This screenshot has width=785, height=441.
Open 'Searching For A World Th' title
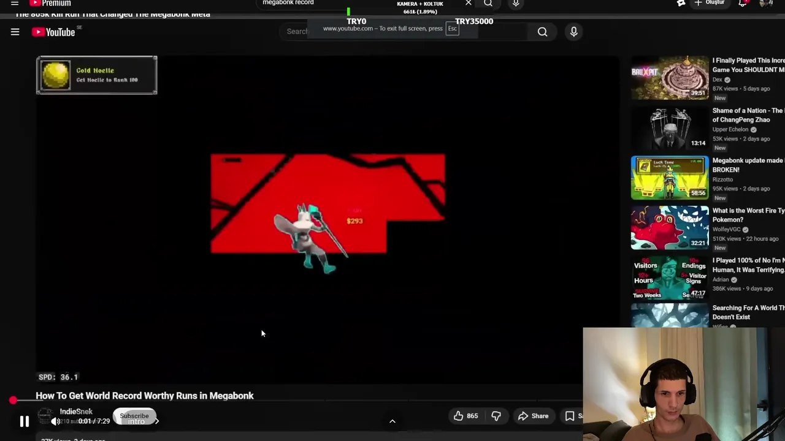(x=748, y=312)
